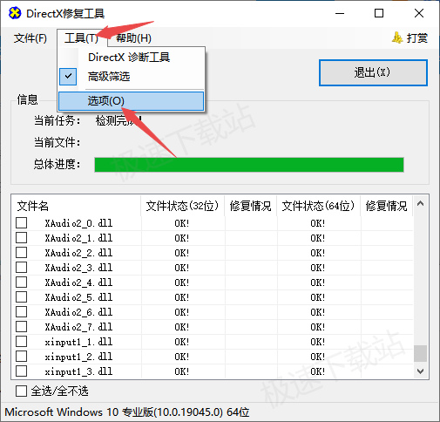Screen dimensions: 440x422
Task: Open the 文件(F) menu
Action: coord(30,38)
